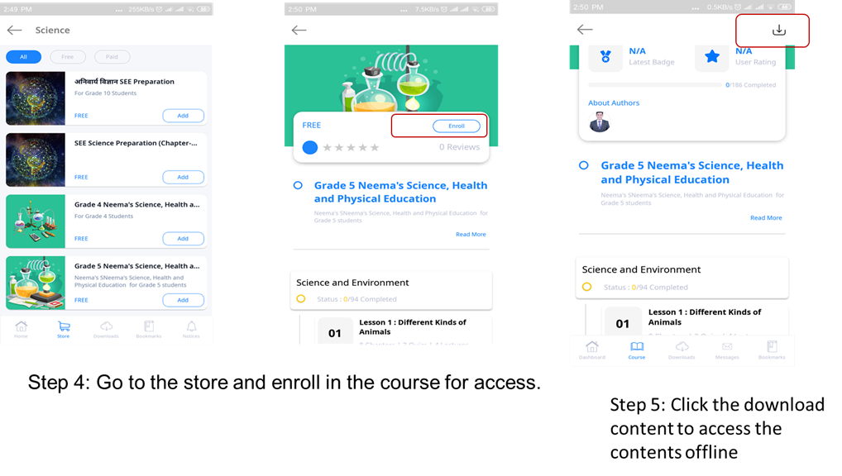Image resolution: width=842 pixels, height=476 pixels.
Task: Expand Read More in the middle screen
Action: coord(471,235)
